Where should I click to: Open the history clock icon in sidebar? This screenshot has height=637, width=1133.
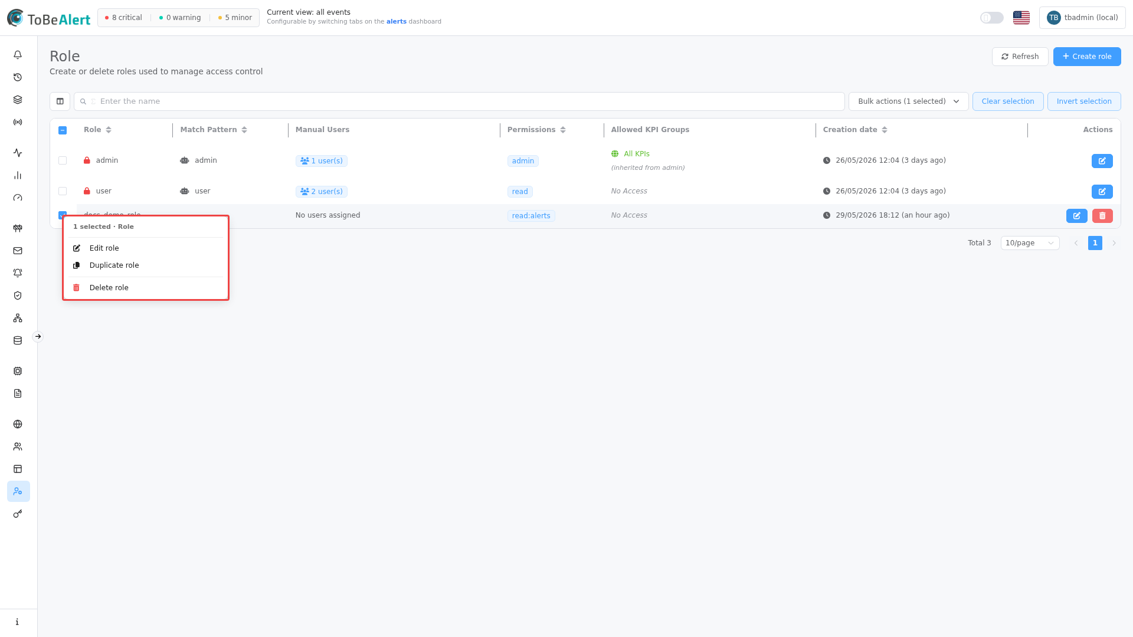pyautogui.click(x=18, y=77)
